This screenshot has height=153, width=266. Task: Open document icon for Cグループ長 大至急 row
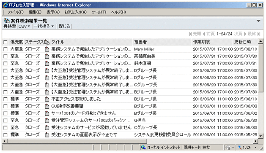point(47,85)
